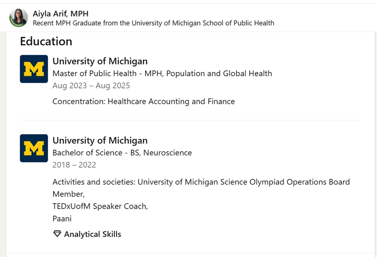This screenshot has height=257, width=377.
Task: Select Bachelor of Science Neuroscience degree line
Action: point(122,153)
